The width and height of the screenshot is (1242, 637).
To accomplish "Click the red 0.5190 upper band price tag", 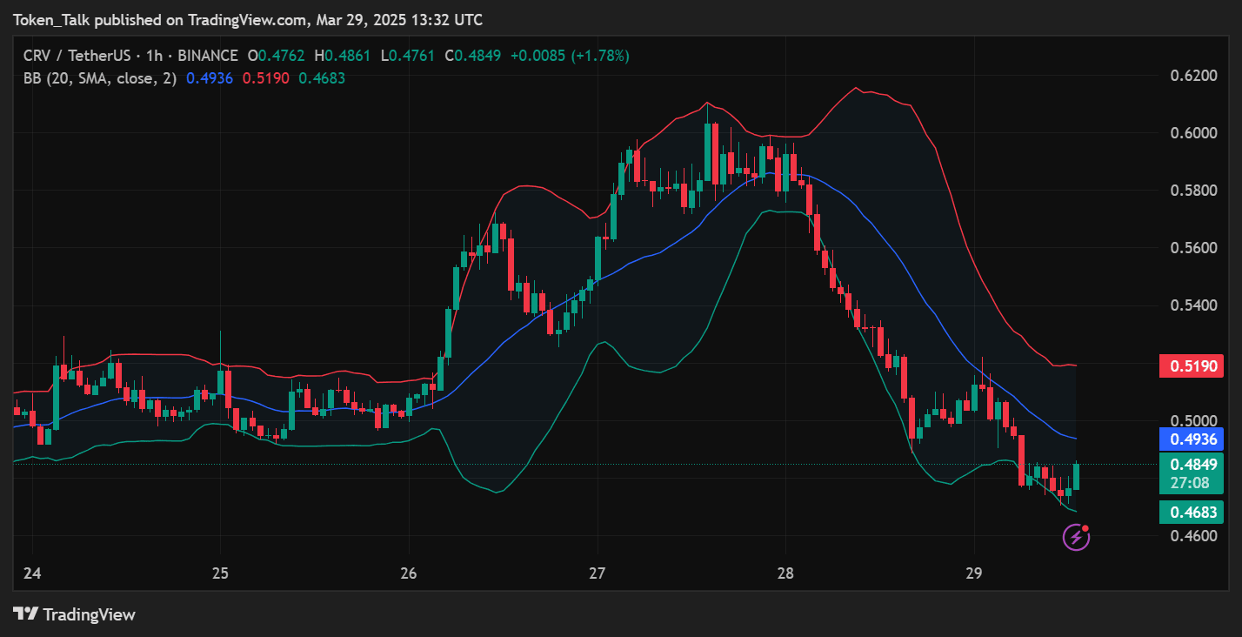I will pos(1192,365).
